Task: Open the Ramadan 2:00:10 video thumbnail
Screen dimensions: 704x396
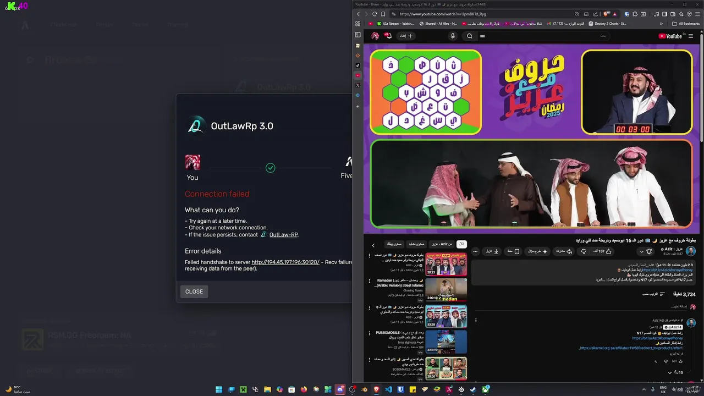Action: [x=446, y=290]
